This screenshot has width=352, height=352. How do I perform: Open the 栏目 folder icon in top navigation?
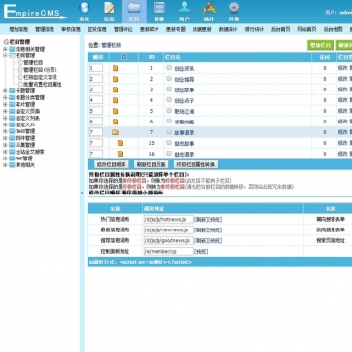[x=134, y=8]
